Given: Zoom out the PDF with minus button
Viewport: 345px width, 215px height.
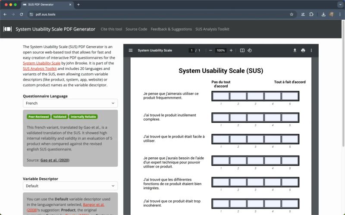Looking at the screenshot, I should (210, 50).
